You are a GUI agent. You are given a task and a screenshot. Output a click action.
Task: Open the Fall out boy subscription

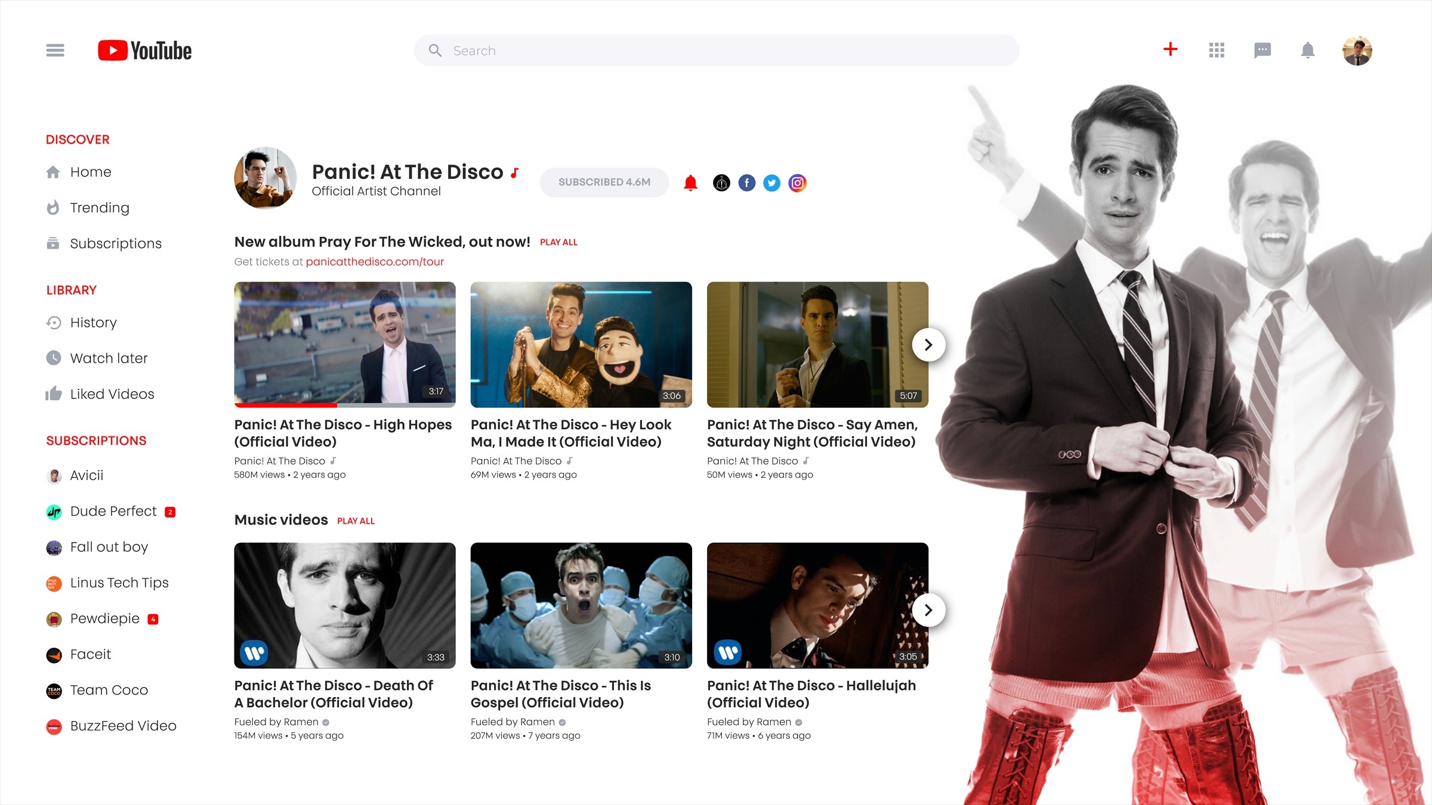(109, 547)
